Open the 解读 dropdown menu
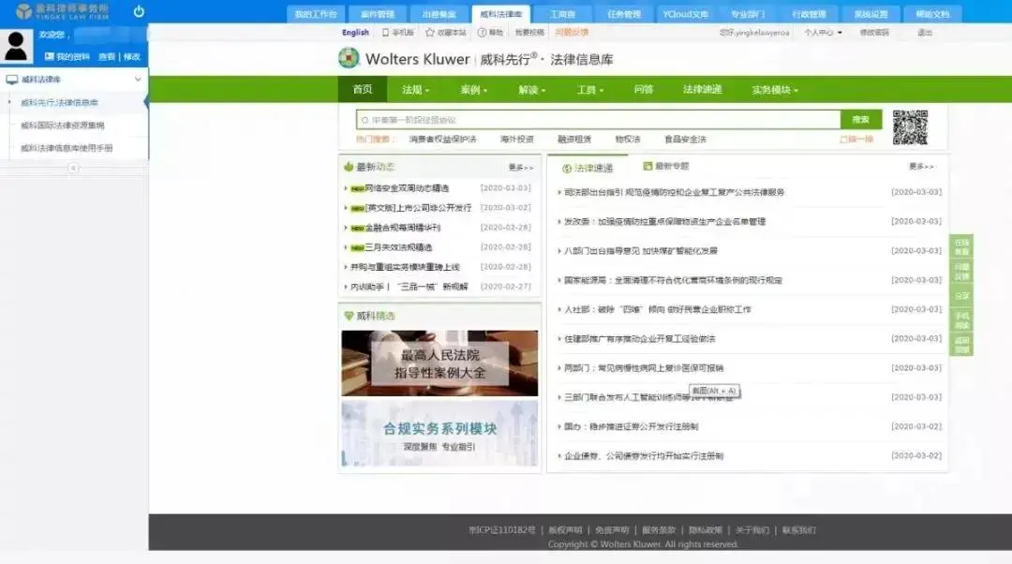The width and height of the screenshot is (1012, 564). click(532, 90)
